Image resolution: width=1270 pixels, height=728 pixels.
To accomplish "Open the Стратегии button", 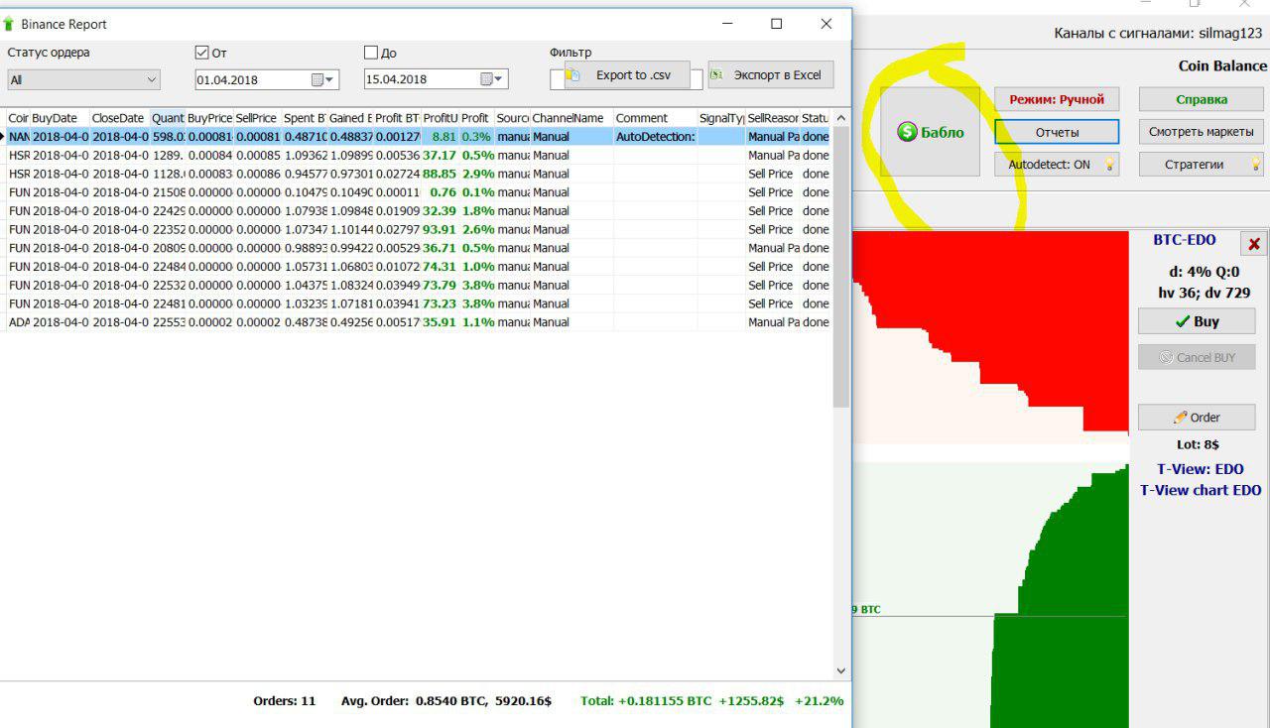I will pos(1201,165).
